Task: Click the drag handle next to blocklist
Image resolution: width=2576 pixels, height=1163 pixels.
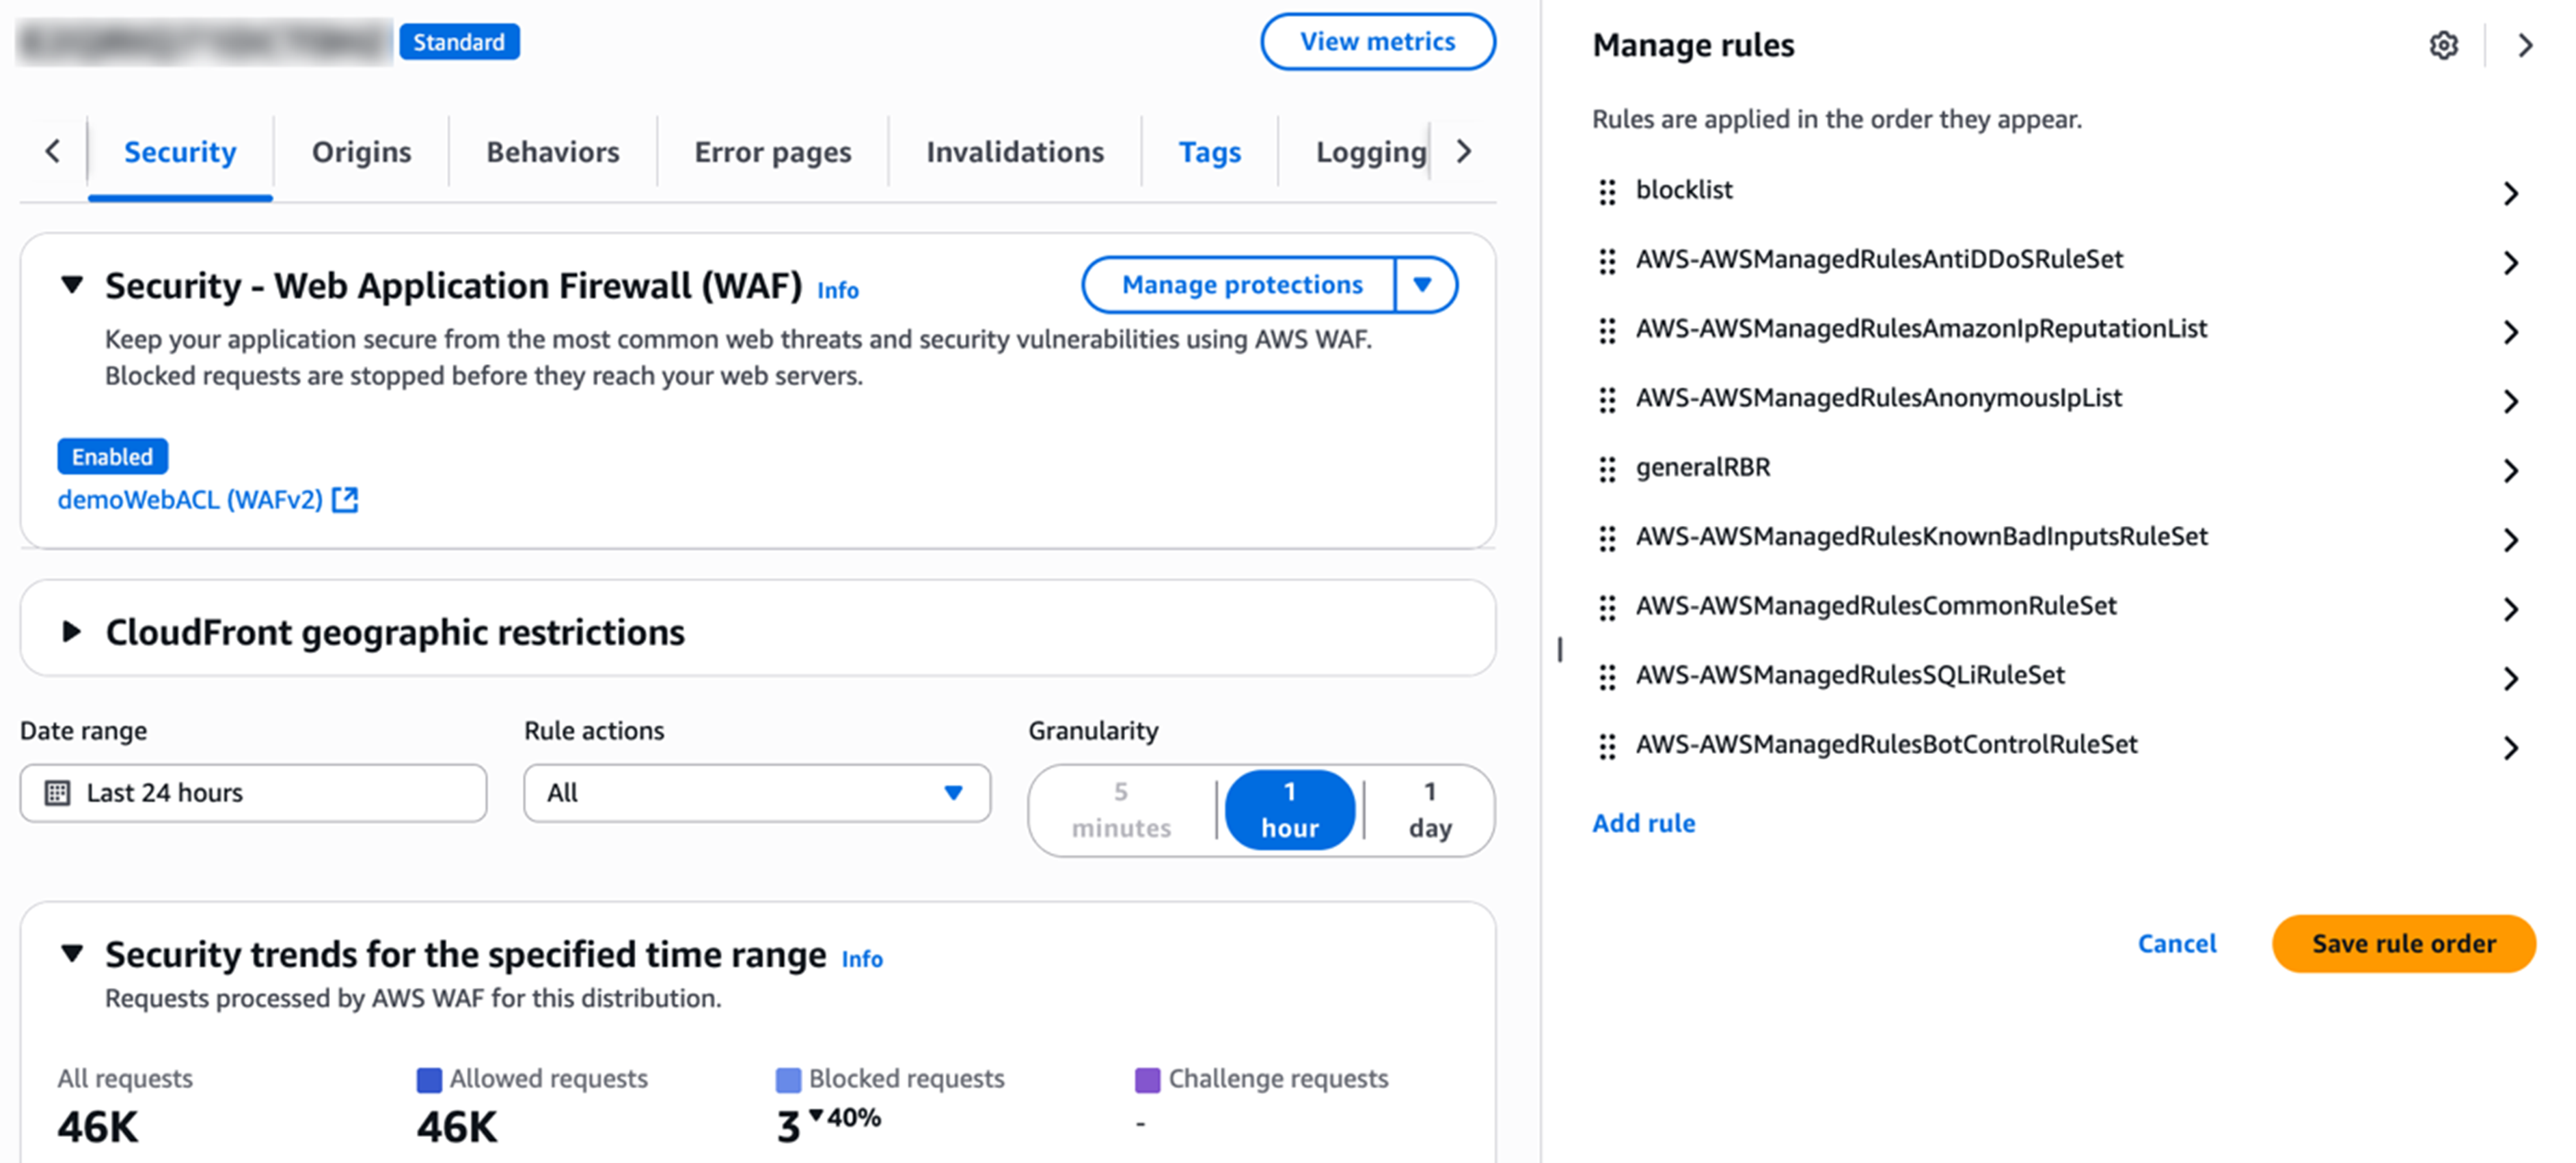Action: tap(1607, 192)
